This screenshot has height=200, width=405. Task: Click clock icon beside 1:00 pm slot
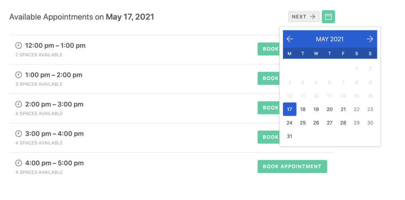point(19,75)
